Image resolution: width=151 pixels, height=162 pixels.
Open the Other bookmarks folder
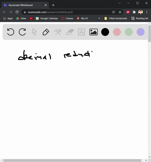coord(116,19)
